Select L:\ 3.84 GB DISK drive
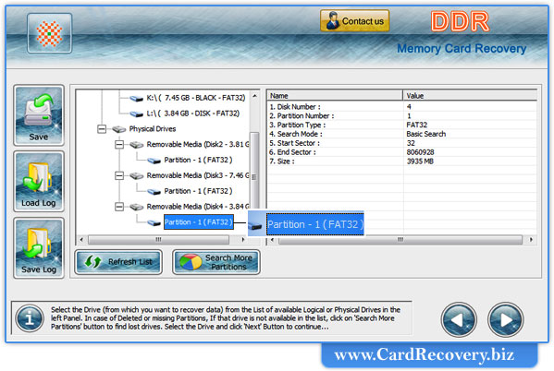This screenshot has width=554, height=371. [193, 114]
